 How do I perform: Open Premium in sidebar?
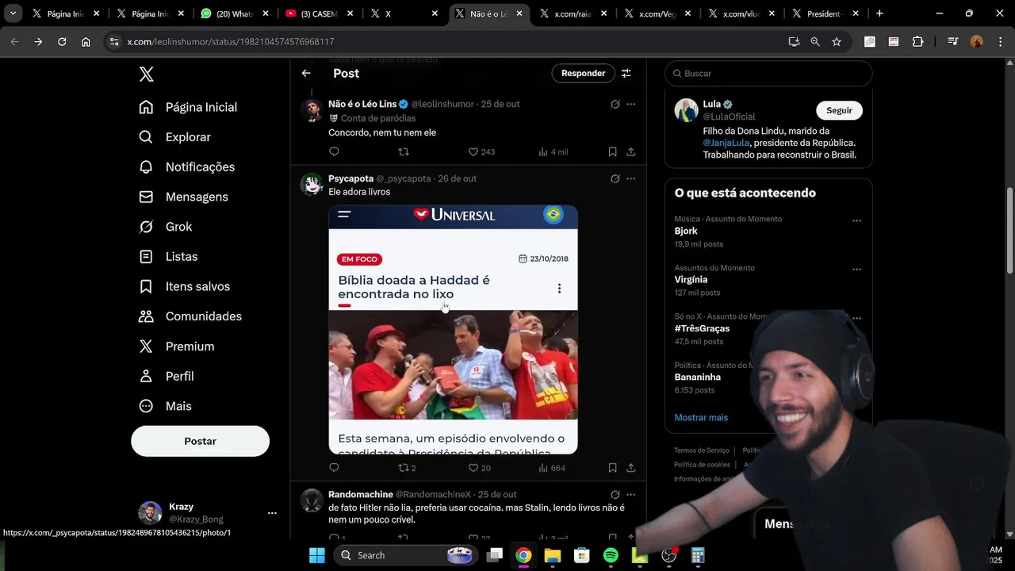pos(177,347)
